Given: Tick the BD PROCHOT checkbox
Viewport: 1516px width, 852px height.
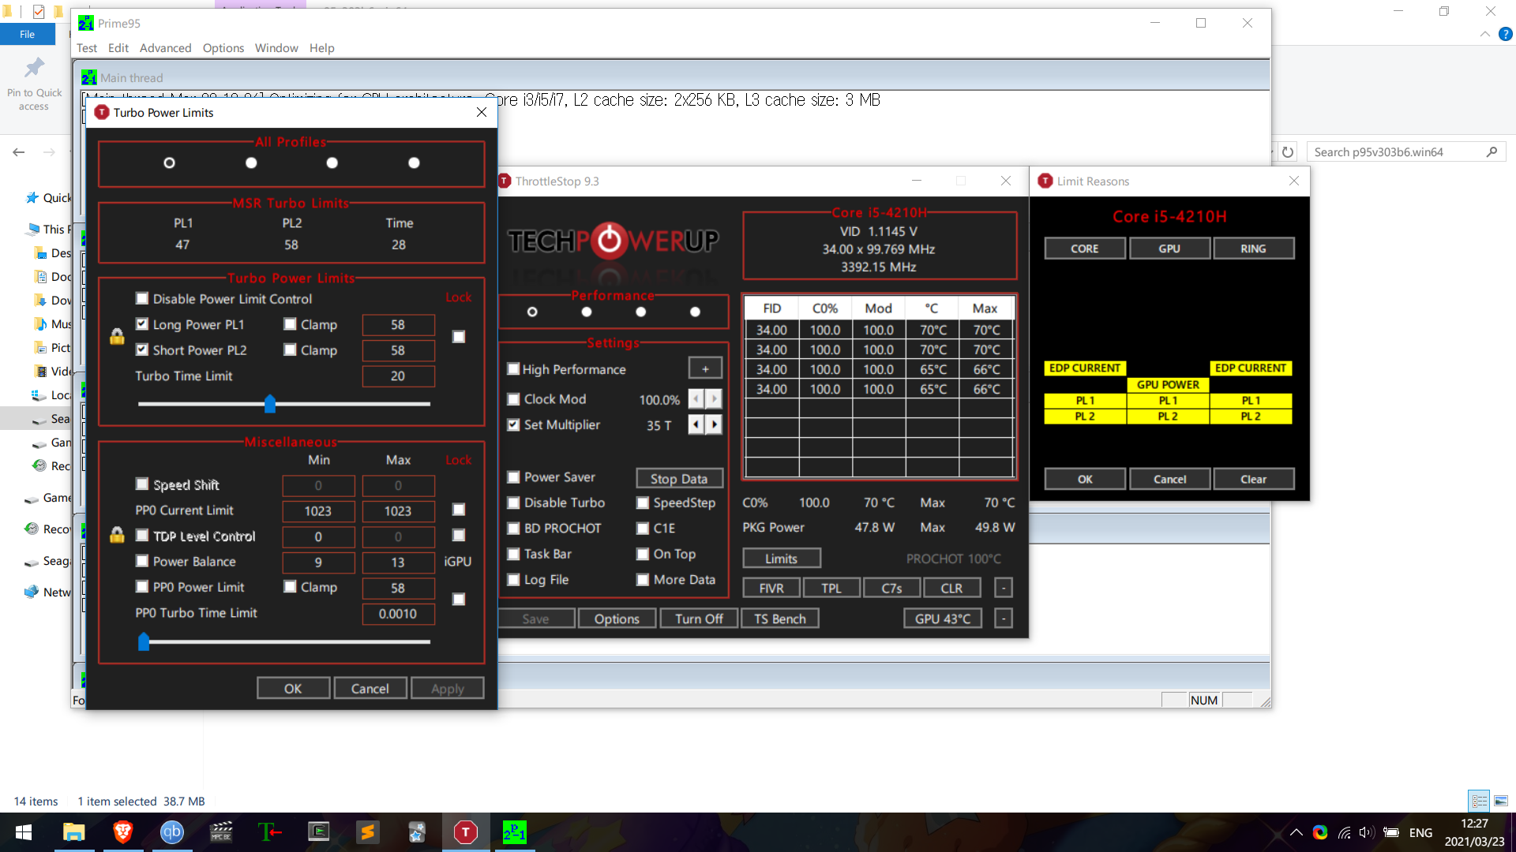Looking at the screenshot, I should (513, 529).
